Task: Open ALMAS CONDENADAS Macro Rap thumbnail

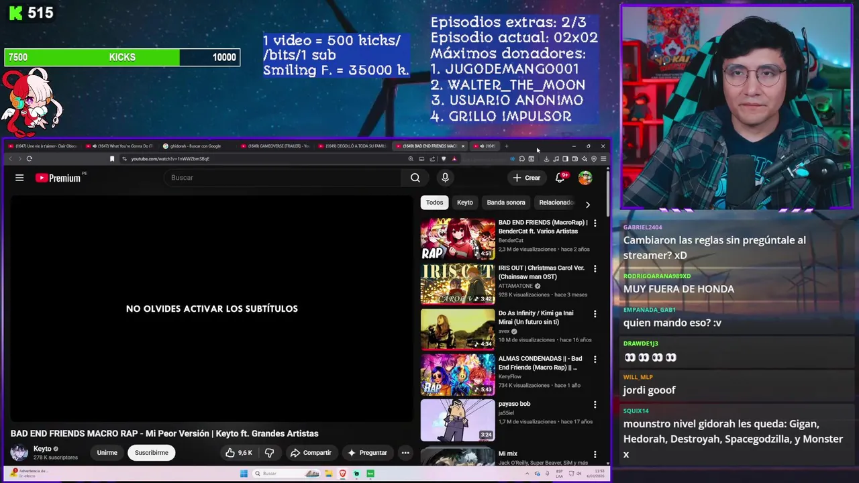Action: coord(458,374)
